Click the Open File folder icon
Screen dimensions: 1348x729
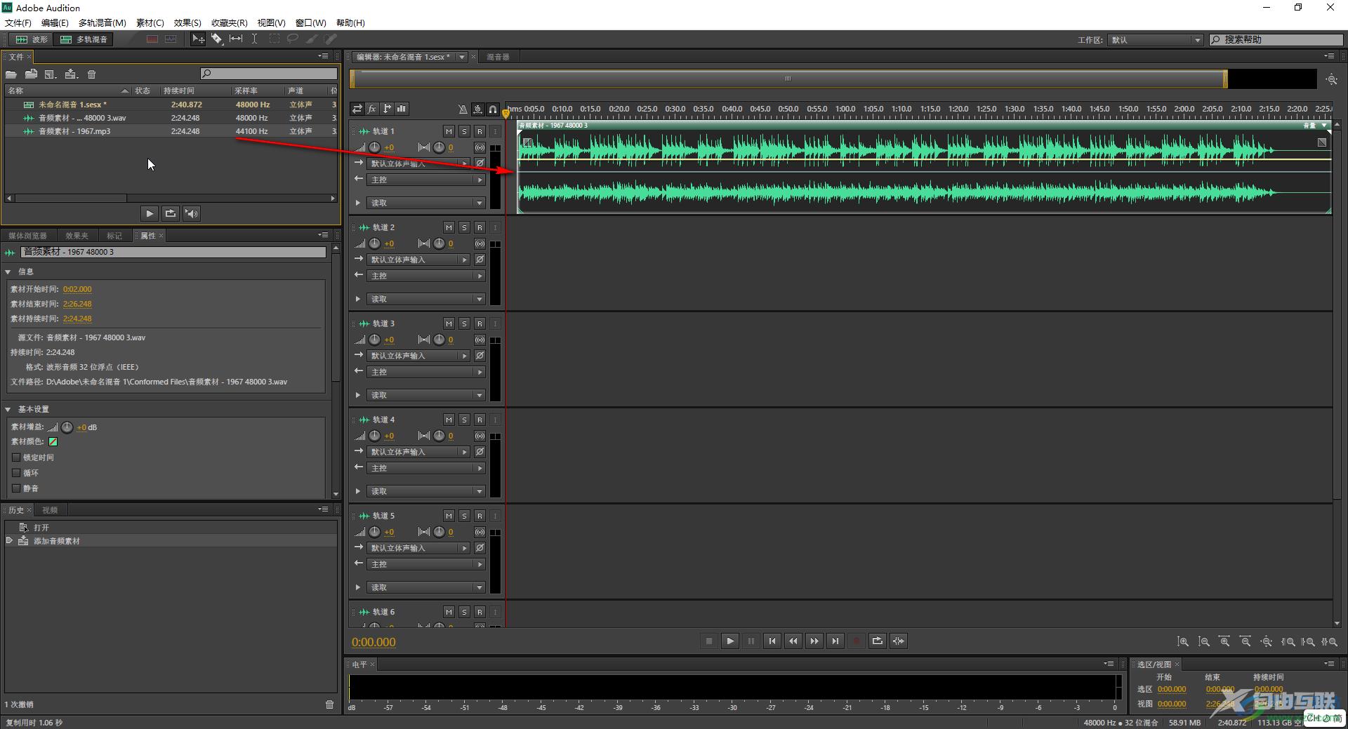[11, 74]
